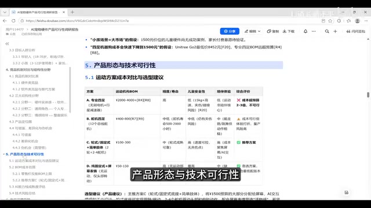Viewport: 371px width, 208px height.
Task: Collapse outline section 5 产品形态与技术可行性
Action: pyautogui.click(x=4, y=154)
